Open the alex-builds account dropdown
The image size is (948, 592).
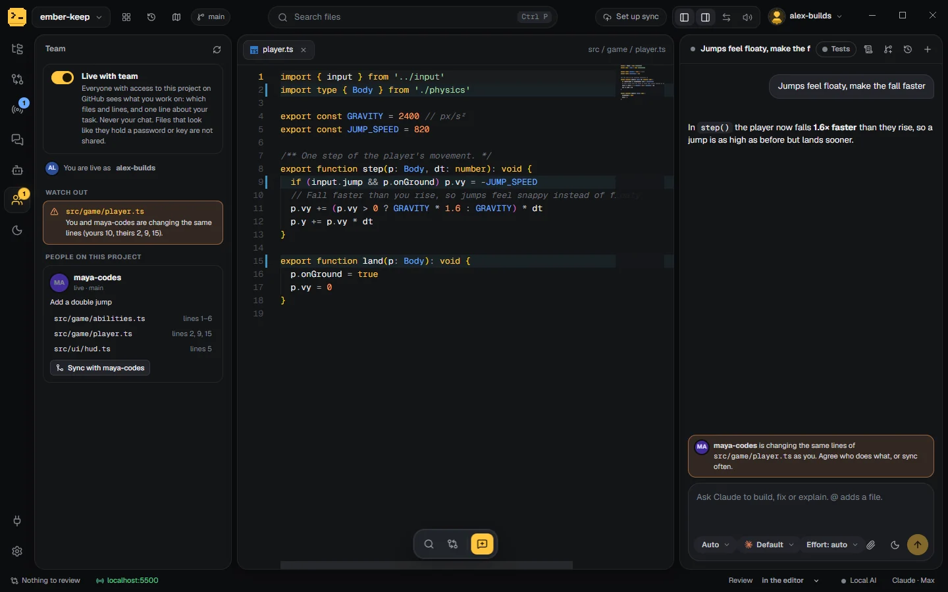pyautogui.click(x=806, y=16)
